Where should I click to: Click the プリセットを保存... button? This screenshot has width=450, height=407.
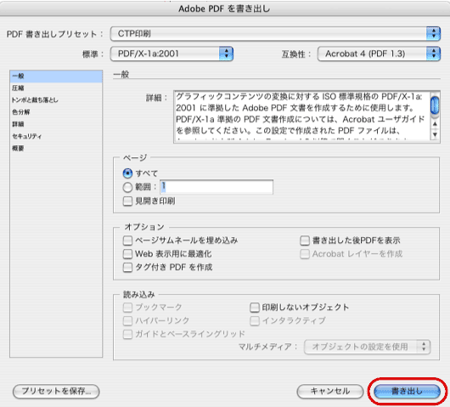(x=56, y=391)
